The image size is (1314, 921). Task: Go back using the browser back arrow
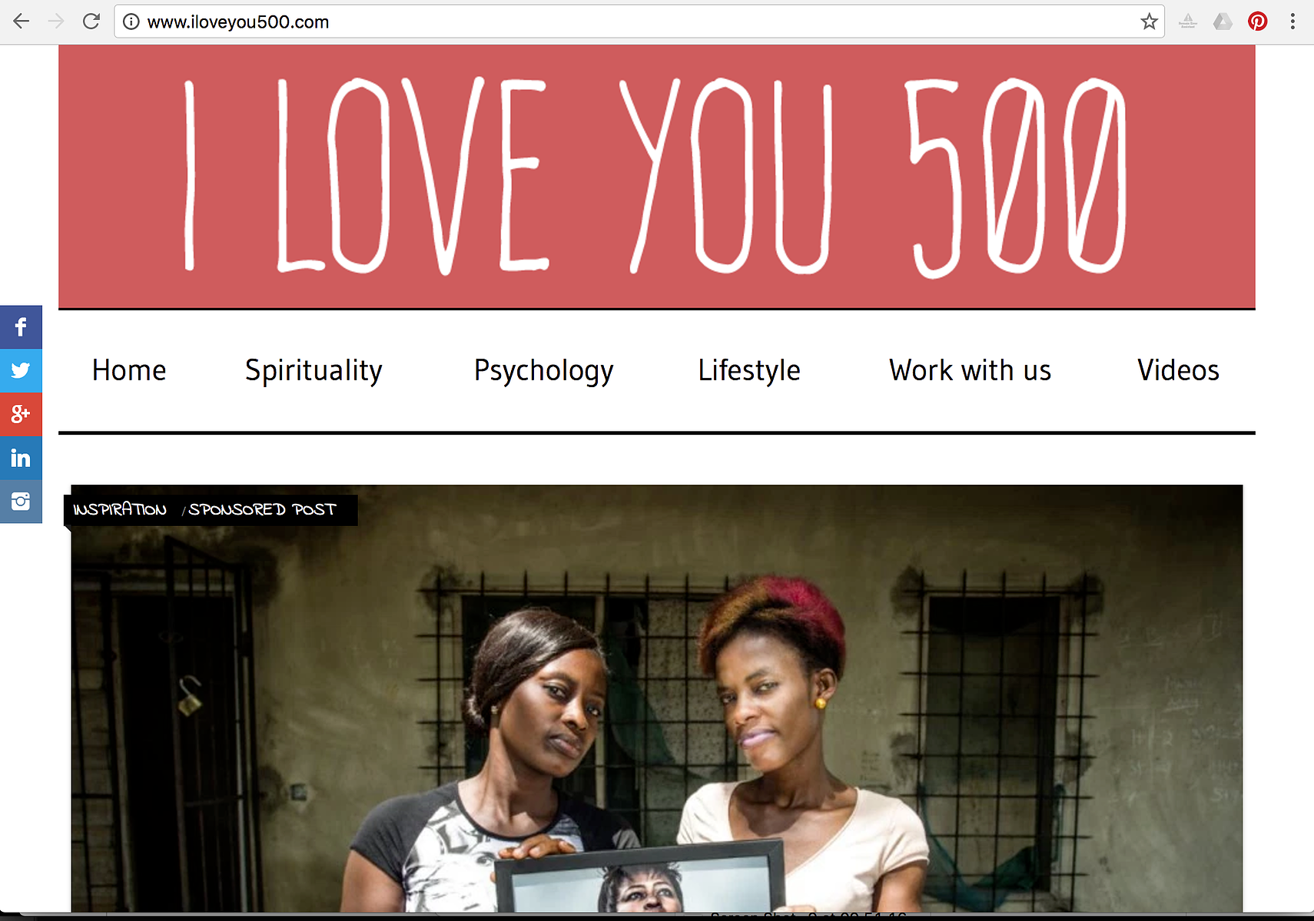coord(22,22)
